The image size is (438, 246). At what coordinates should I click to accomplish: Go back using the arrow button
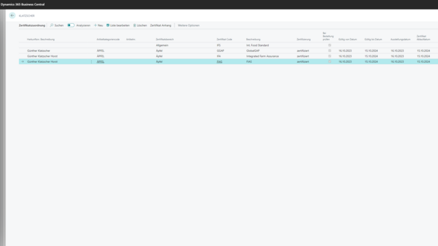point(12,16)
